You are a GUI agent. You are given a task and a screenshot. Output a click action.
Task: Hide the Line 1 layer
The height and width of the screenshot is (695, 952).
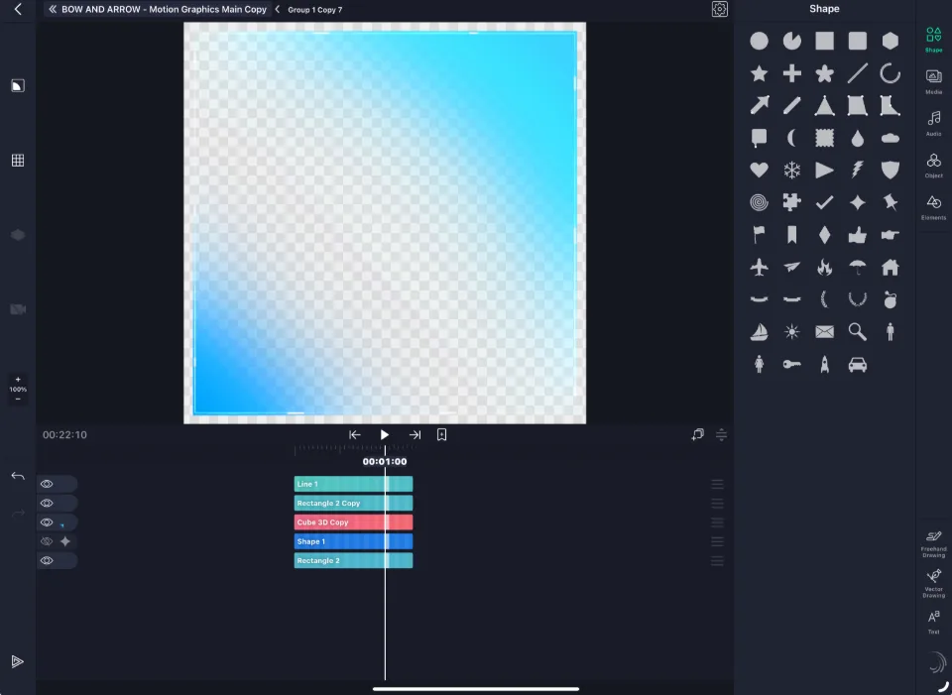pos(47,484)
